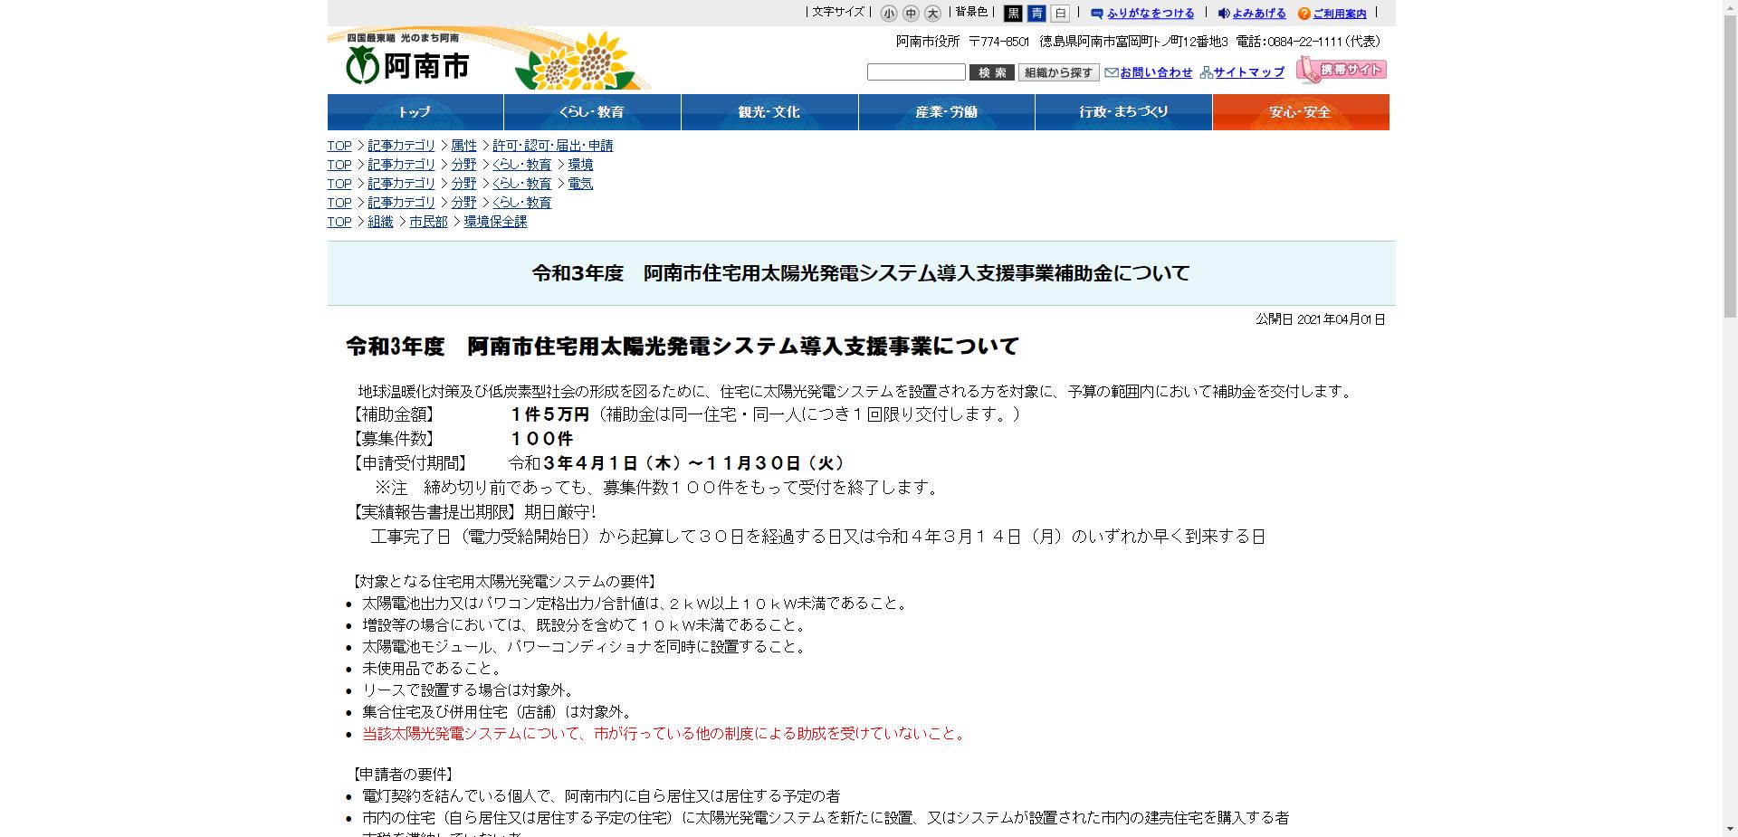The width and height of the screenshot is (1738, 837).
Task: Open the 安心・安全 navigation tab
Action: point(1301,112)
